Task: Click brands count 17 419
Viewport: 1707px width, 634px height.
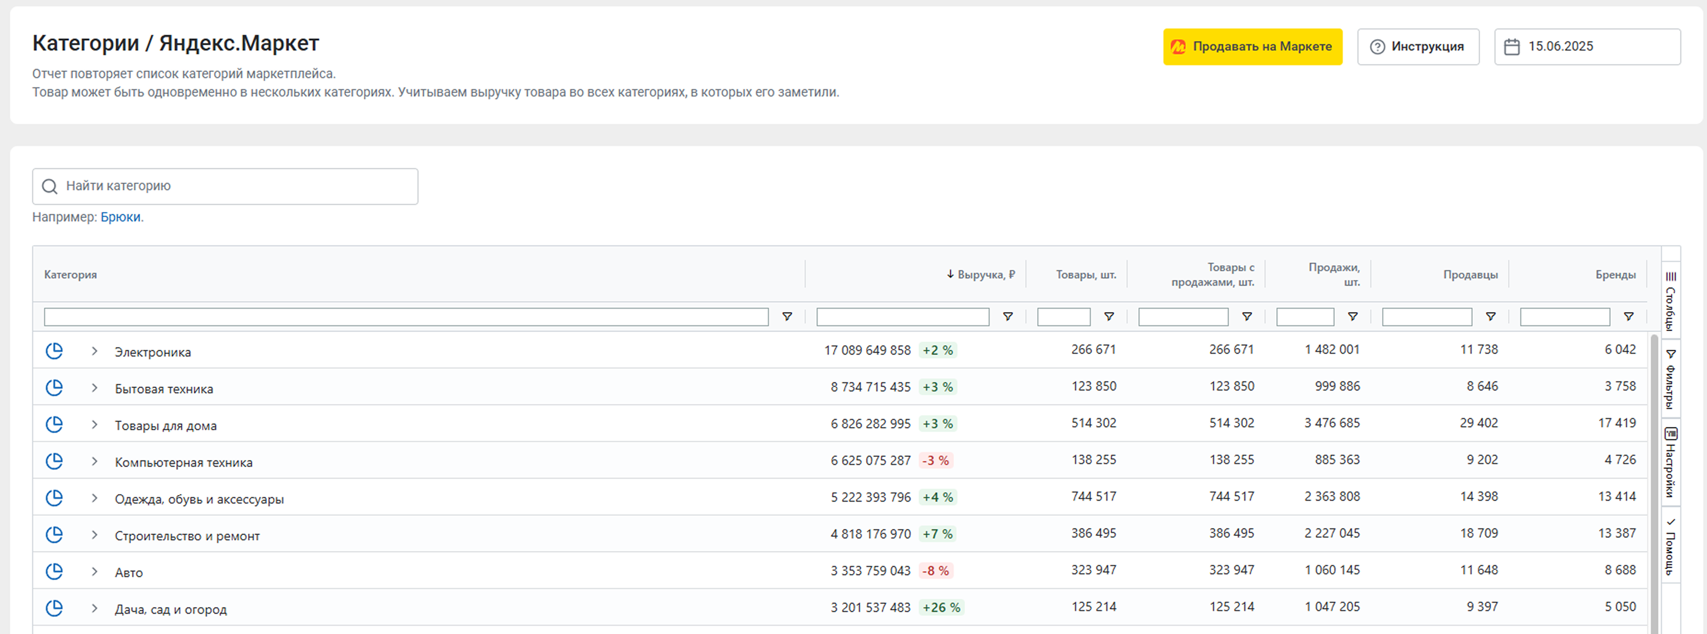Action: pos(1617,423)
